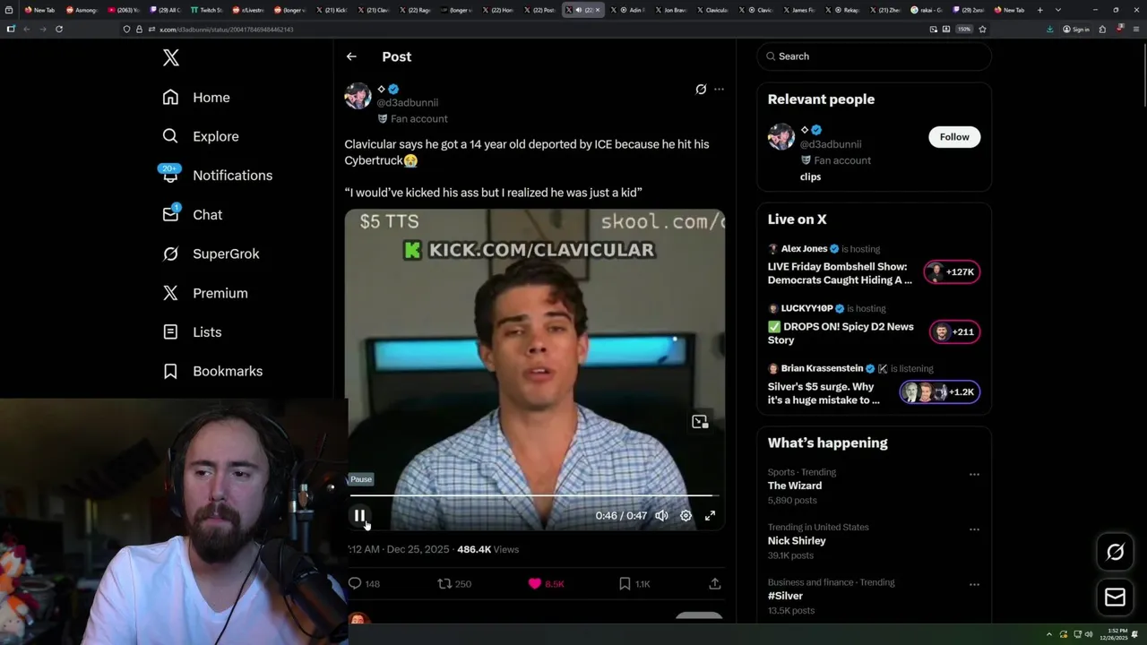Click the X logo in sidebar
This screenshot has height=645, width=1147.
pyautogui.click(x=171, y=58)
